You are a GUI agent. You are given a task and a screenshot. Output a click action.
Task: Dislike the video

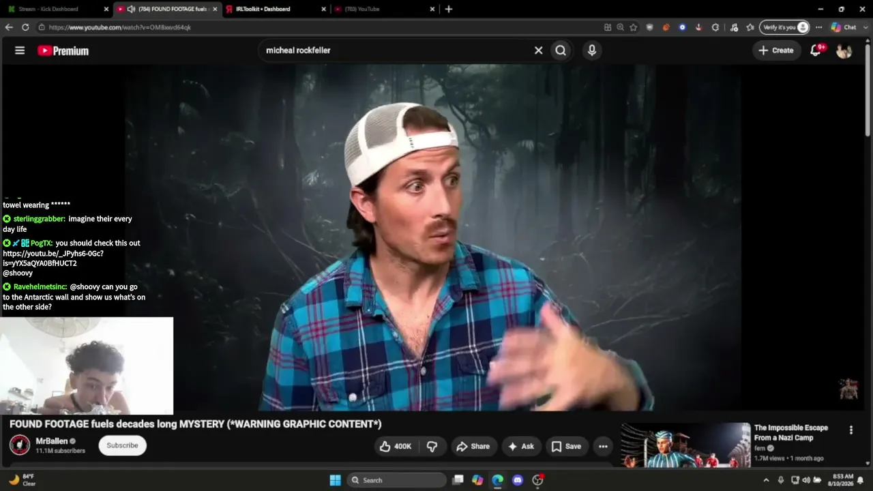tap(432, 447)
